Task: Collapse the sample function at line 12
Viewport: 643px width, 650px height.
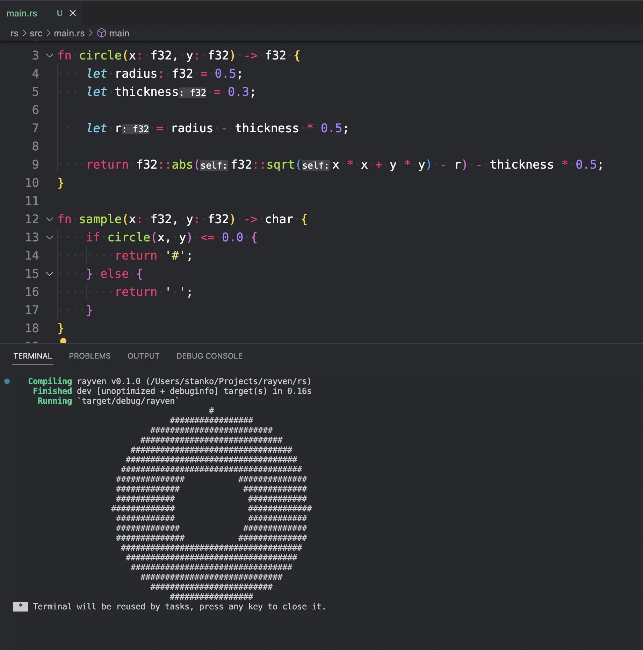Action: pyautogui.click(x=50, y=219)
